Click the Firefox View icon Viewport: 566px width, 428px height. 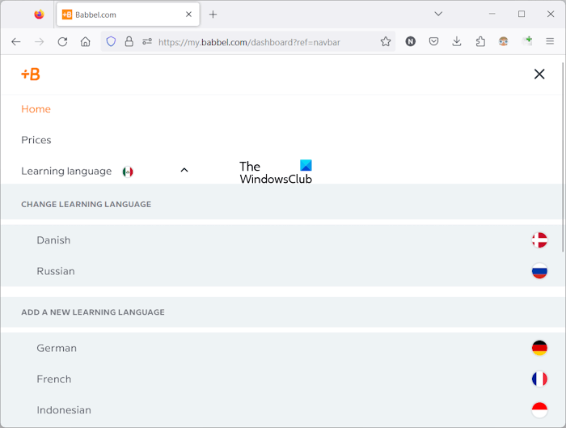click(39, 15)
